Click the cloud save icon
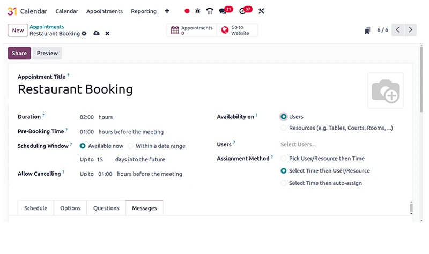429x254 pixels. [x=97, y=33]
